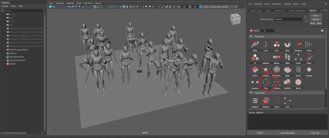Add the Replicator node
Image resolution: width=329 pixels, height=138 pixels.
click(x=276, y=70)
